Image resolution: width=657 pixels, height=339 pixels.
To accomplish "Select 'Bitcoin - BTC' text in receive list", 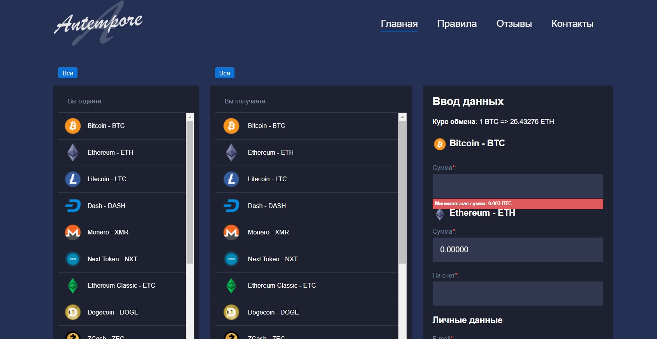I will pyautogui.click(x=266, y=126).
